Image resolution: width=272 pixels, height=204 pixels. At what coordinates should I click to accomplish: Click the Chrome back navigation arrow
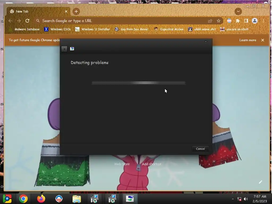10,21
